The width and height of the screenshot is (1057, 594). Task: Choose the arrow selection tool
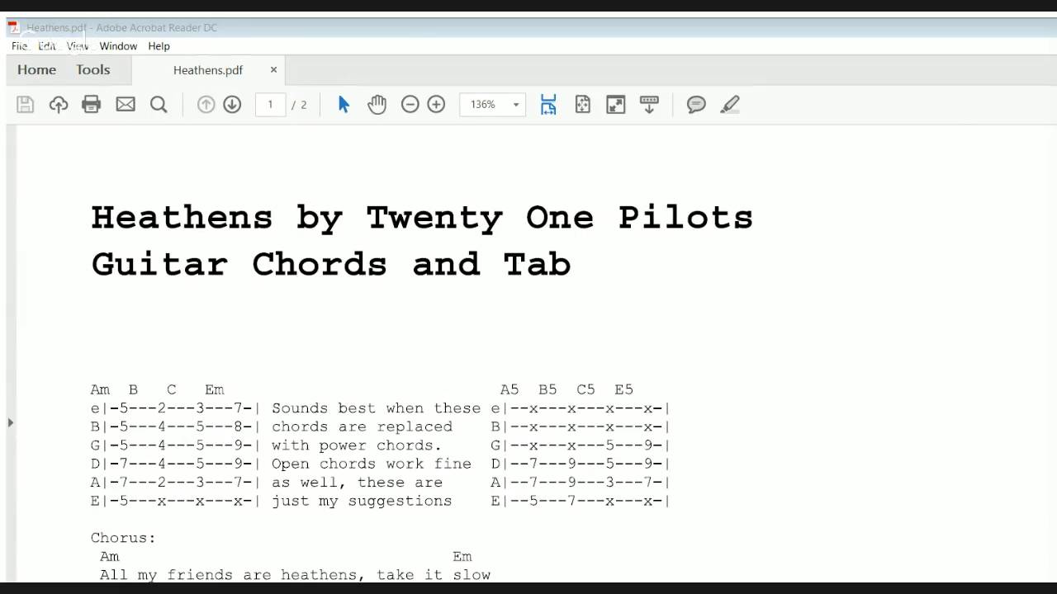coord(344,105)
